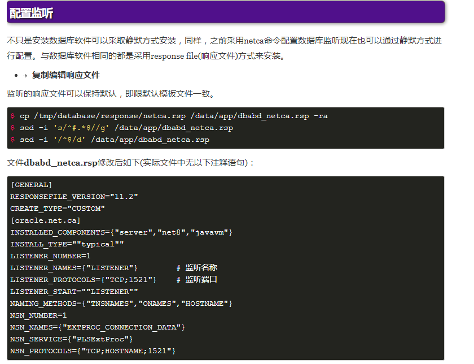Click the bold dbabd_netca.rsp filename text
Screen dimensions: 474x364
tap(60, 163)
